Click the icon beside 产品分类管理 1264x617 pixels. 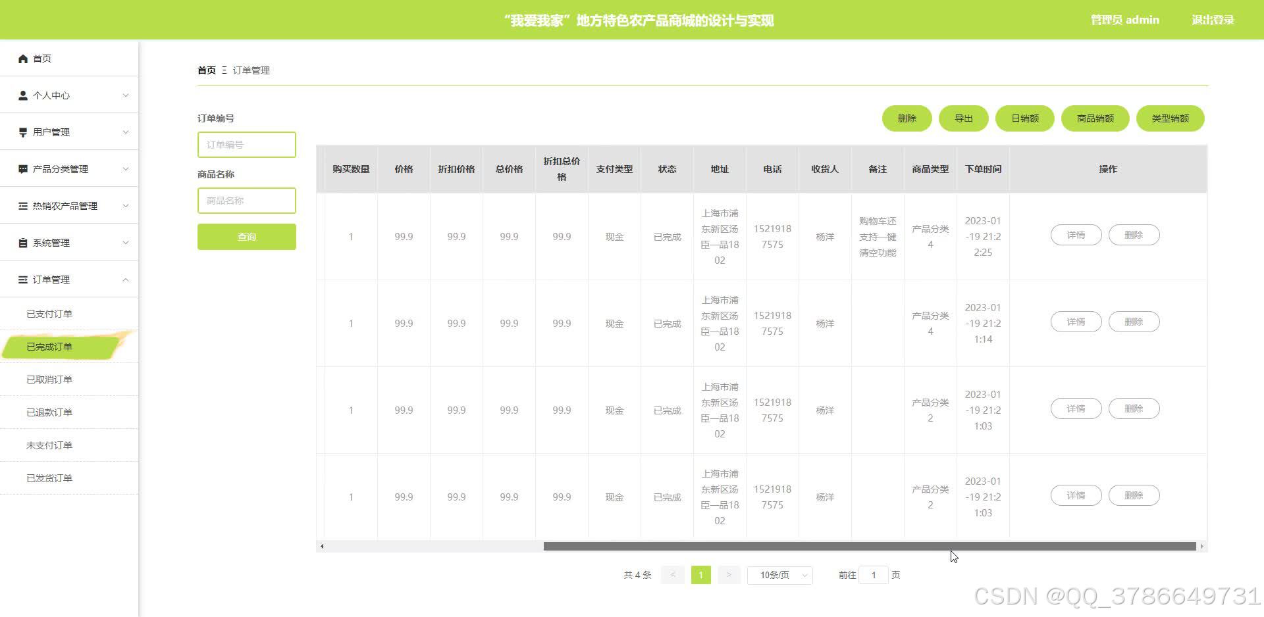[23, 169]
